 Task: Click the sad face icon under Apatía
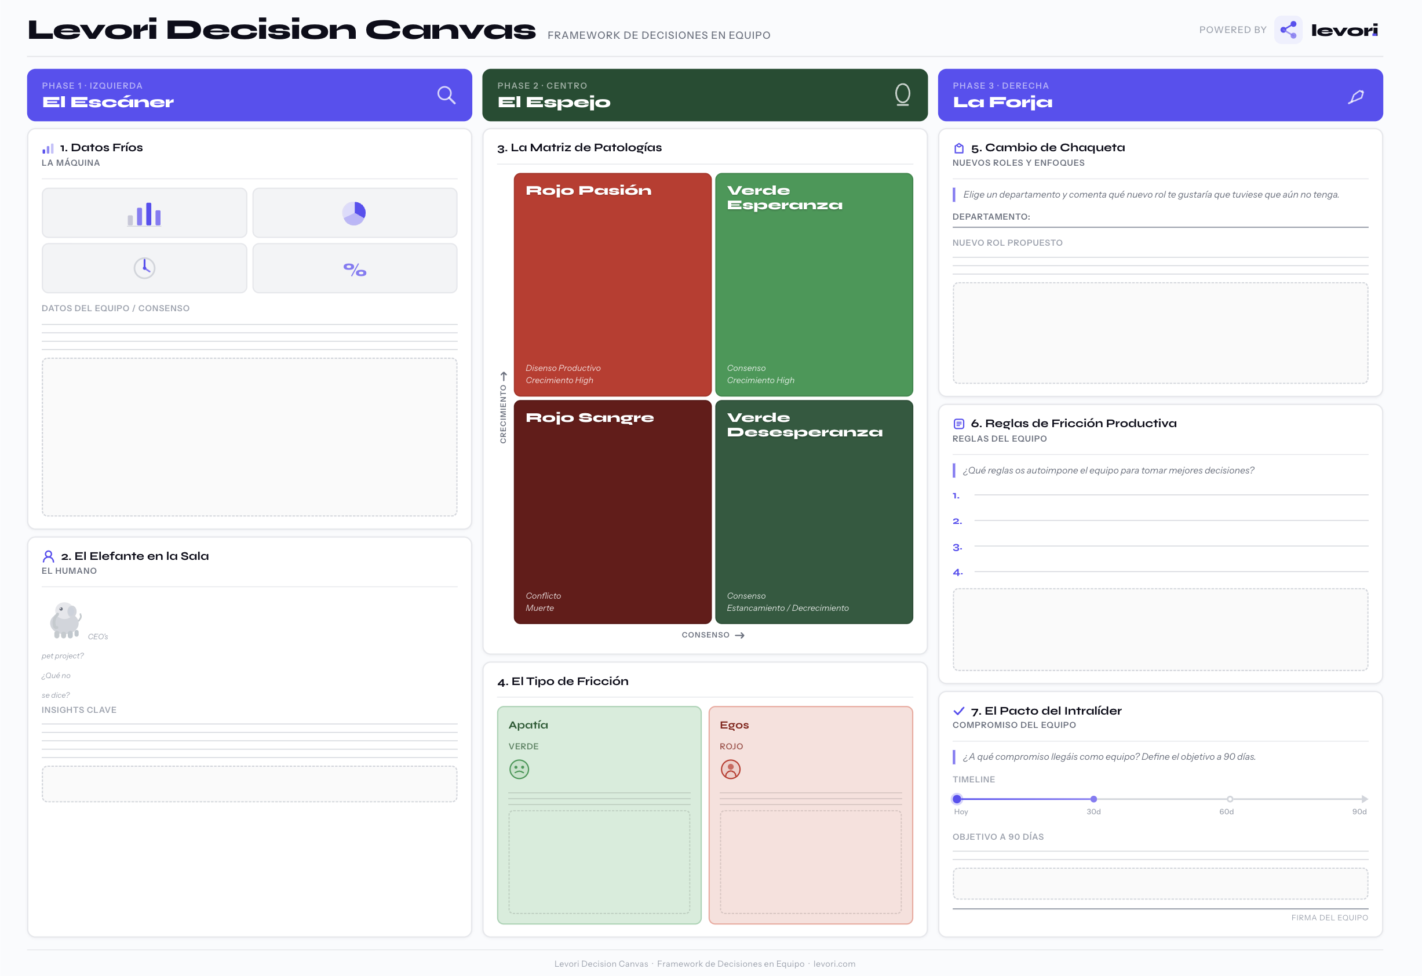click(x=519, y=769)
